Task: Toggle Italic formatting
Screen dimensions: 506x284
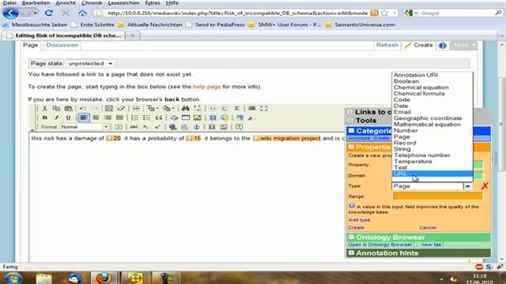Action: (x=56, y=118)
